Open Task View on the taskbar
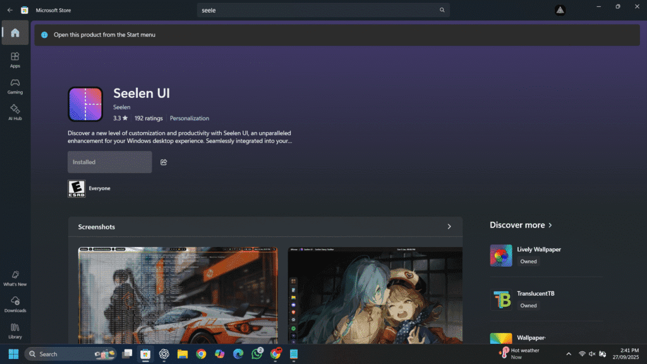 (x=127, y=354)
